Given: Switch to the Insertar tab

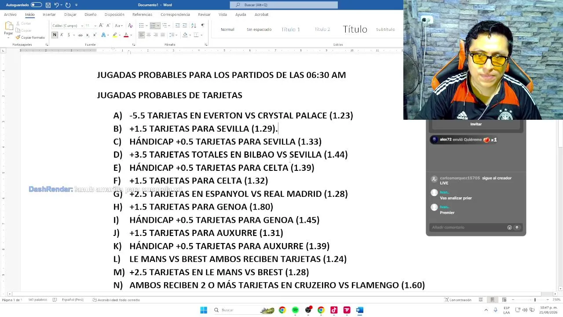Looking at the screenshot, I should click(49, 15).
